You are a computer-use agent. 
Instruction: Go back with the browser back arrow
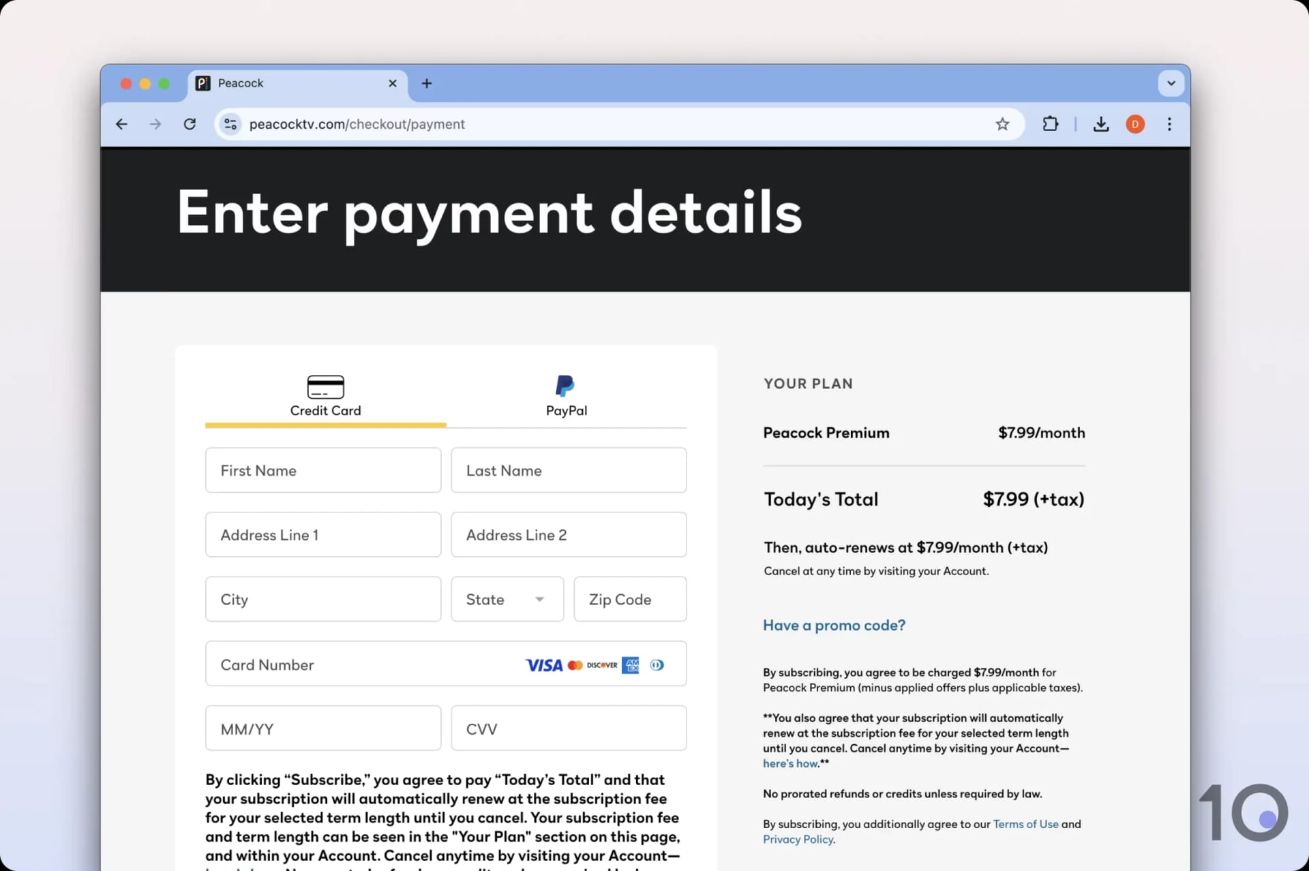[121, 124]
